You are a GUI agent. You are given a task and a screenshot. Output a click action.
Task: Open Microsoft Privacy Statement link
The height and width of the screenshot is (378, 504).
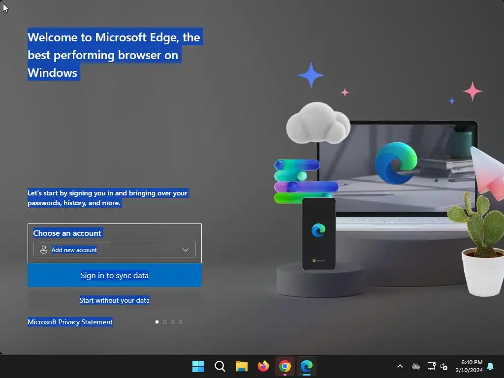click(70, 322)
